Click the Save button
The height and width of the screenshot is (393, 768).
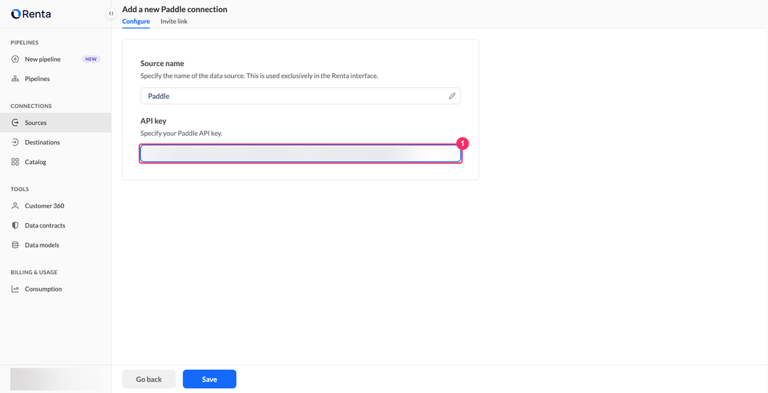(210, 379)
